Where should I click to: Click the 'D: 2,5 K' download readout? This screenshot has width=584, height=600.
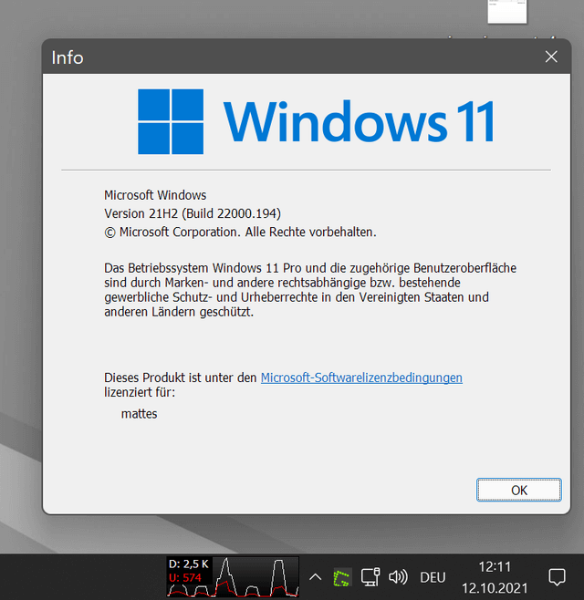tap(188, 564)
